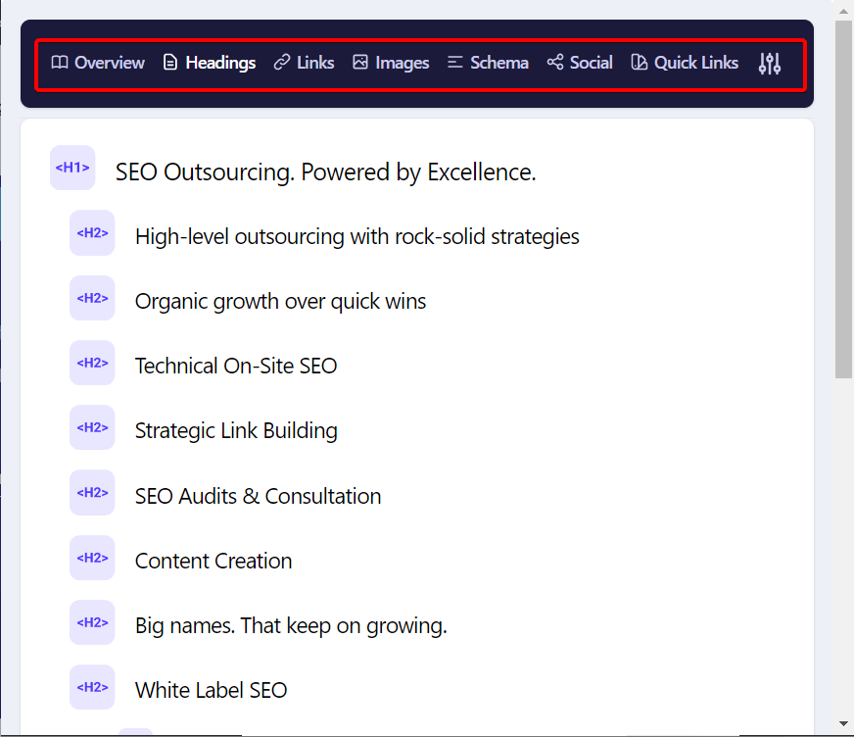Click H2 badge next to Content Creation
Image resolution: width=854 pixels, height=737 pixels.
pos(92,558)
